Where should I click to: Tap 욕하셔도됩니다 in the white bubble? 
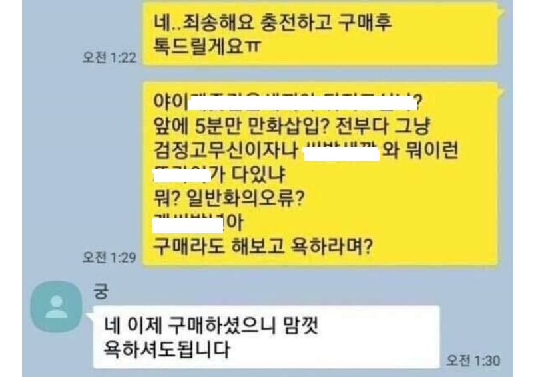(166, 350)
